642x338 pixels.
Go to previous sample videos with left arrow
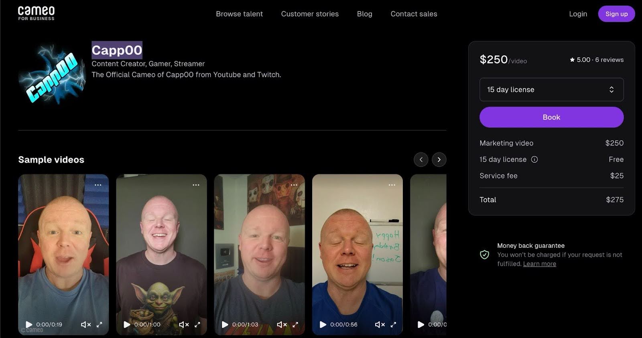421,160
